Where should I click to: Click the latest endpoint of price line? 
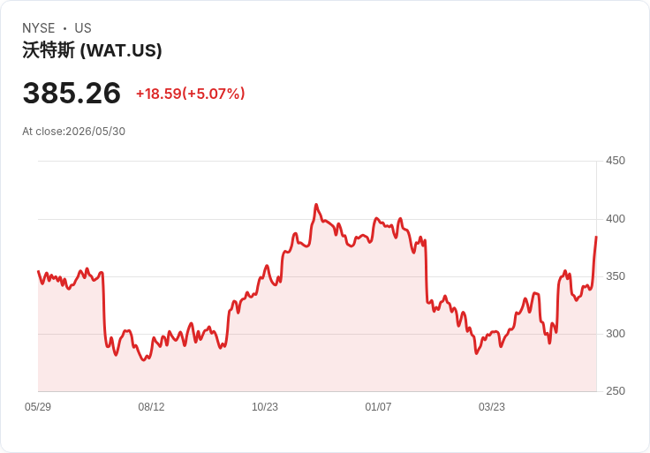point(596,237)
